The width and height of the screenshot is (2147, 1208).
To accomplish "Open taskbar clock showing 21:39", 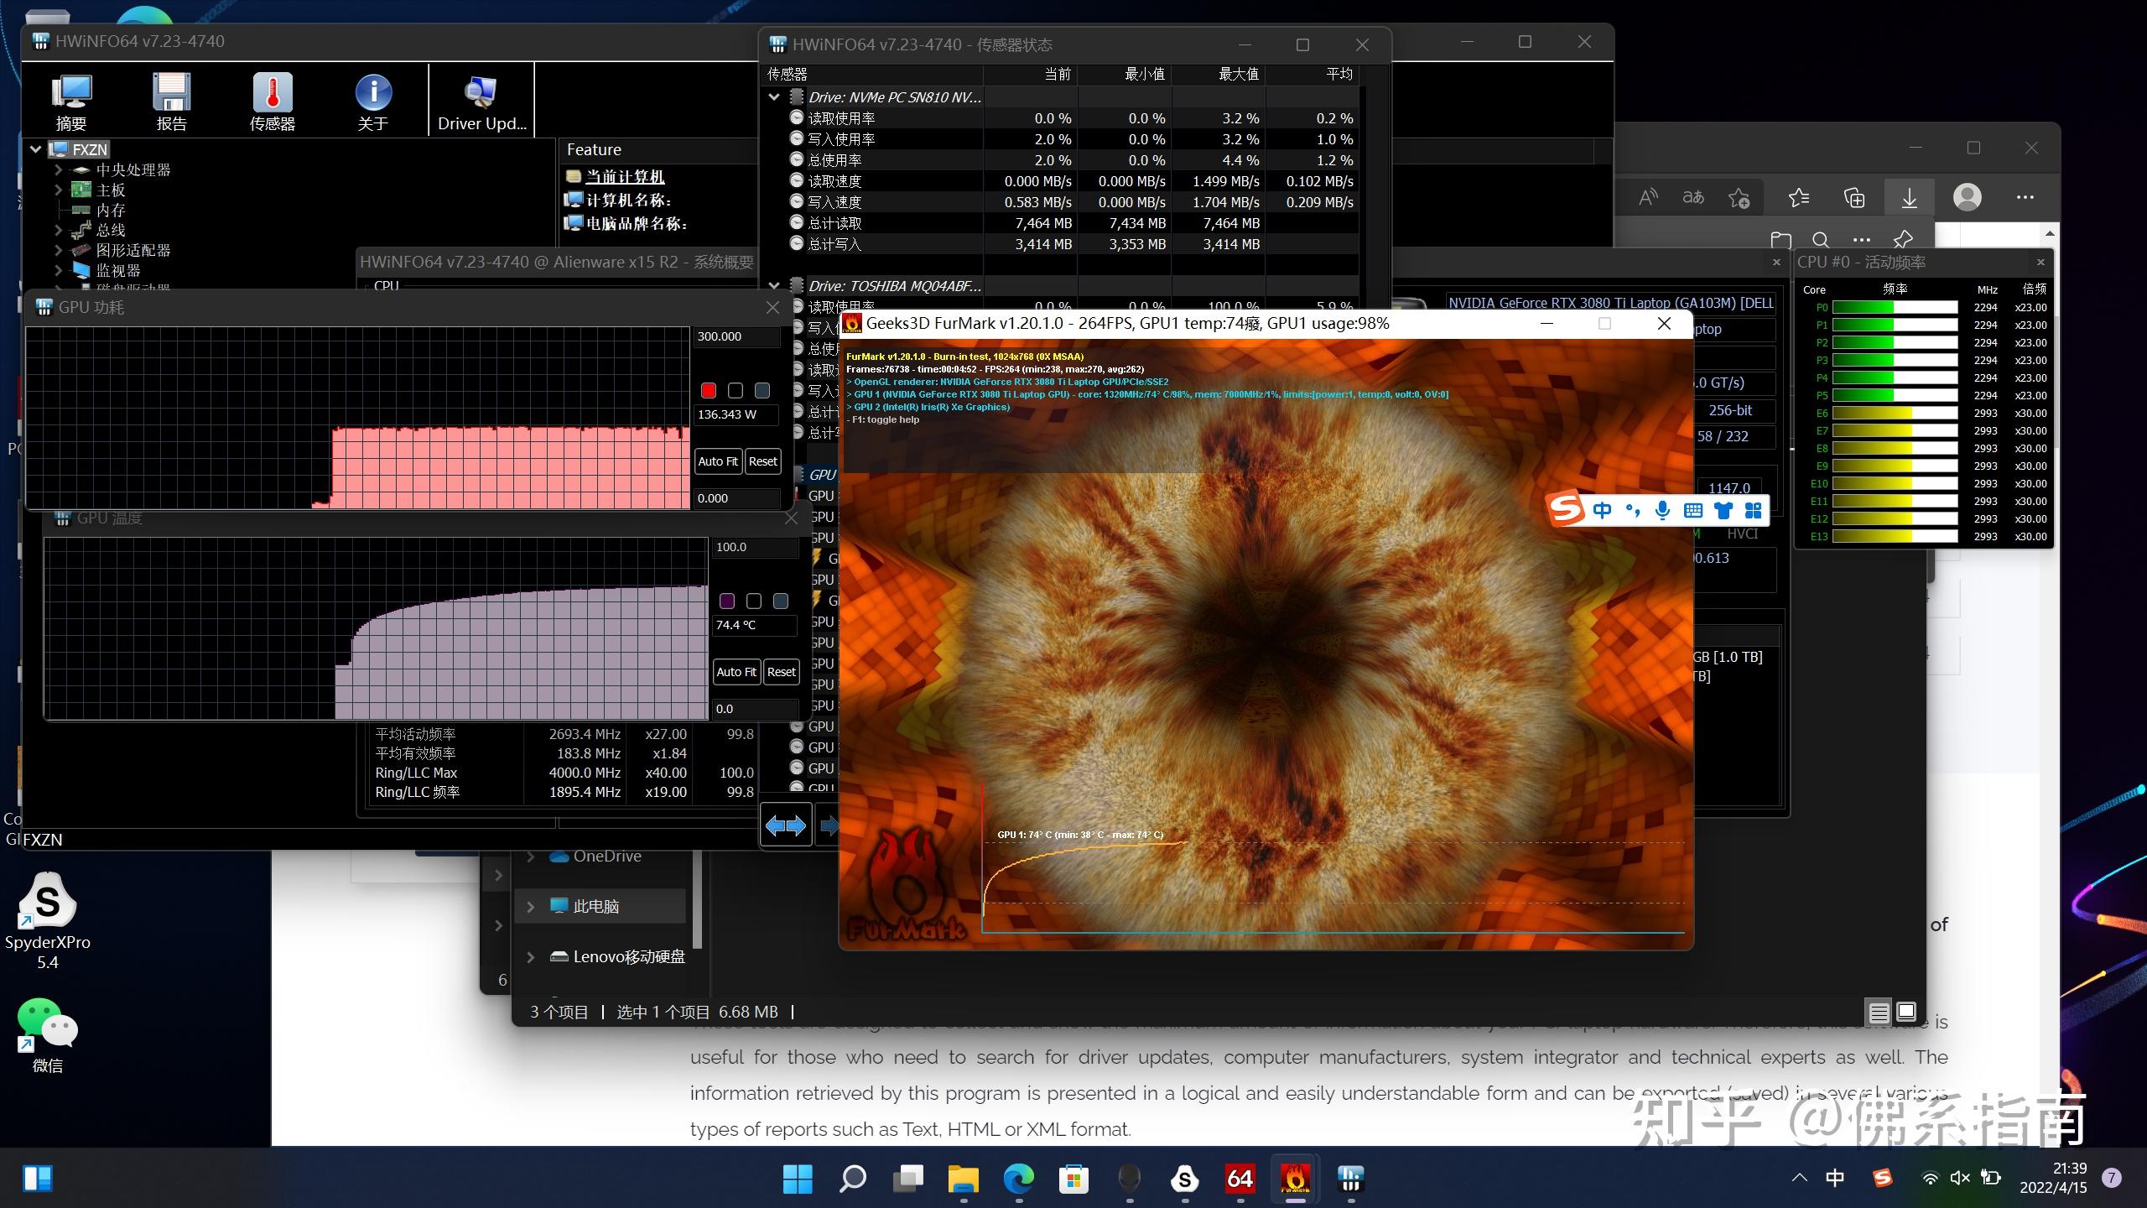I will (2052, 1179).
